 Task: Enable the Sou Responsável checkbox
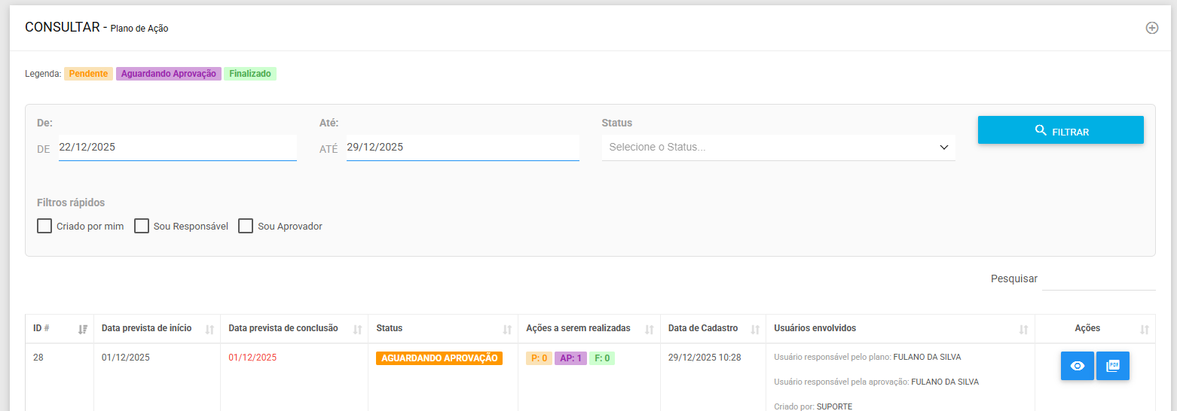(x=142, y=226)
